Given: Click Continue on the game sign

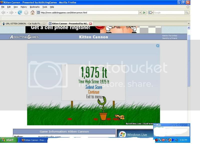Looking at the screenshot, I should coord(94,92).
